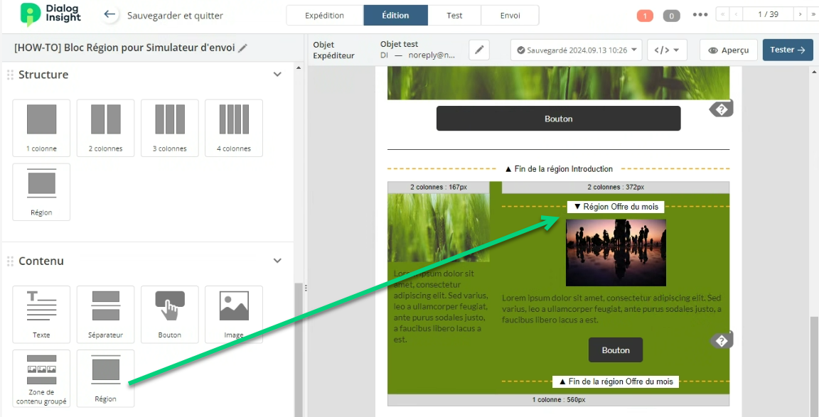Click the Bouton inside Offre du mois
Viewport: 819px width, 417px height.
(x=616, y=350)
